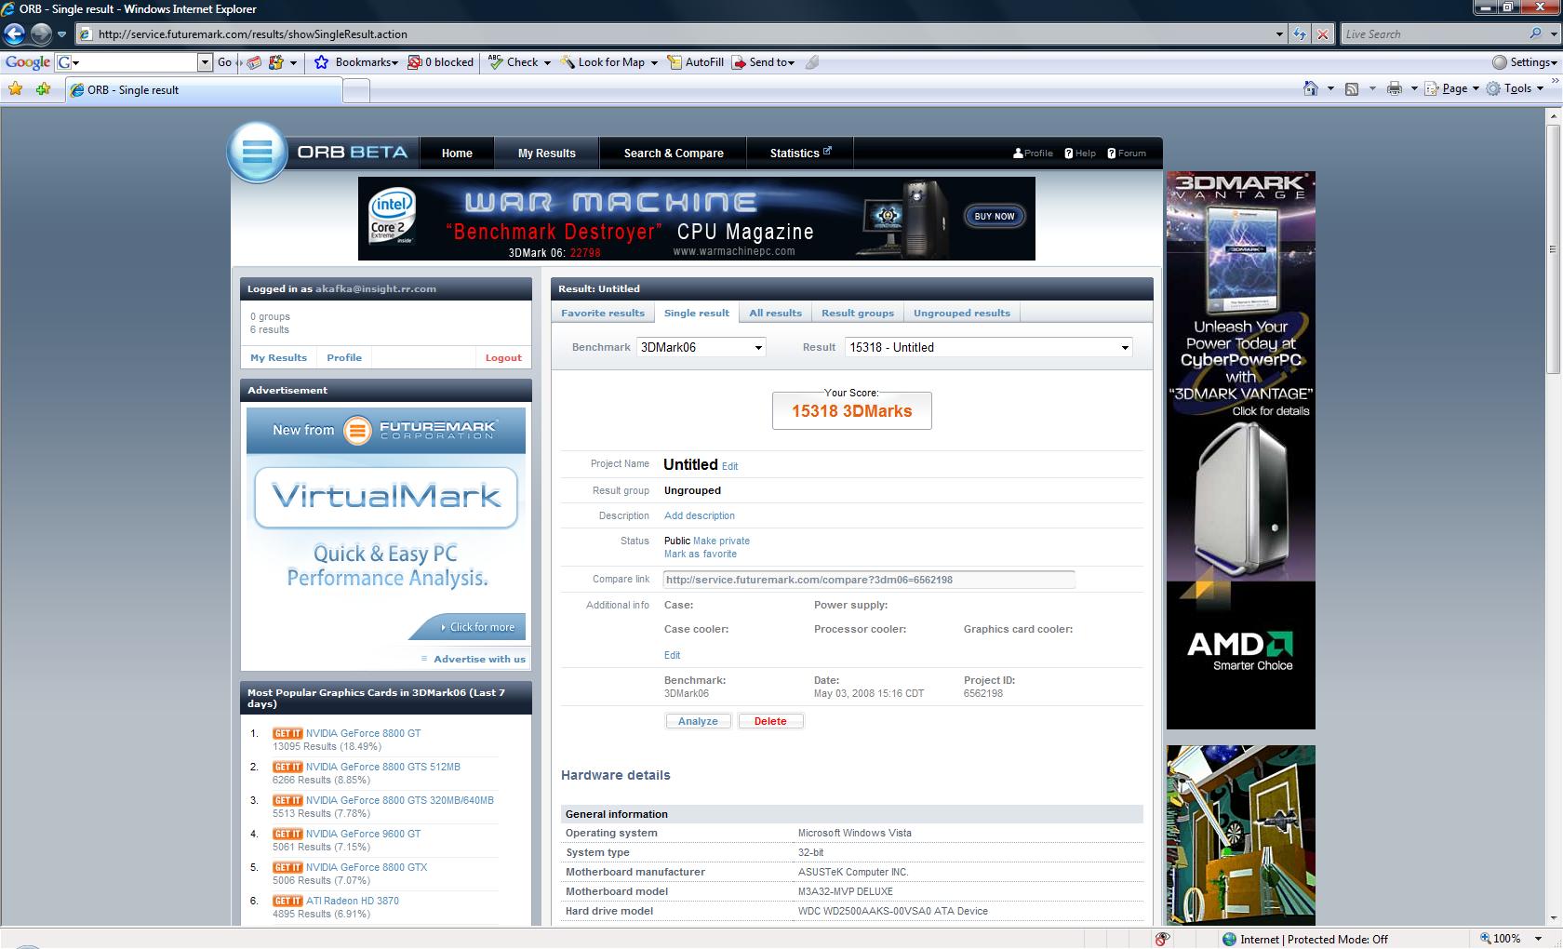Select the ORB - Single result browser tab

(204, 90)
